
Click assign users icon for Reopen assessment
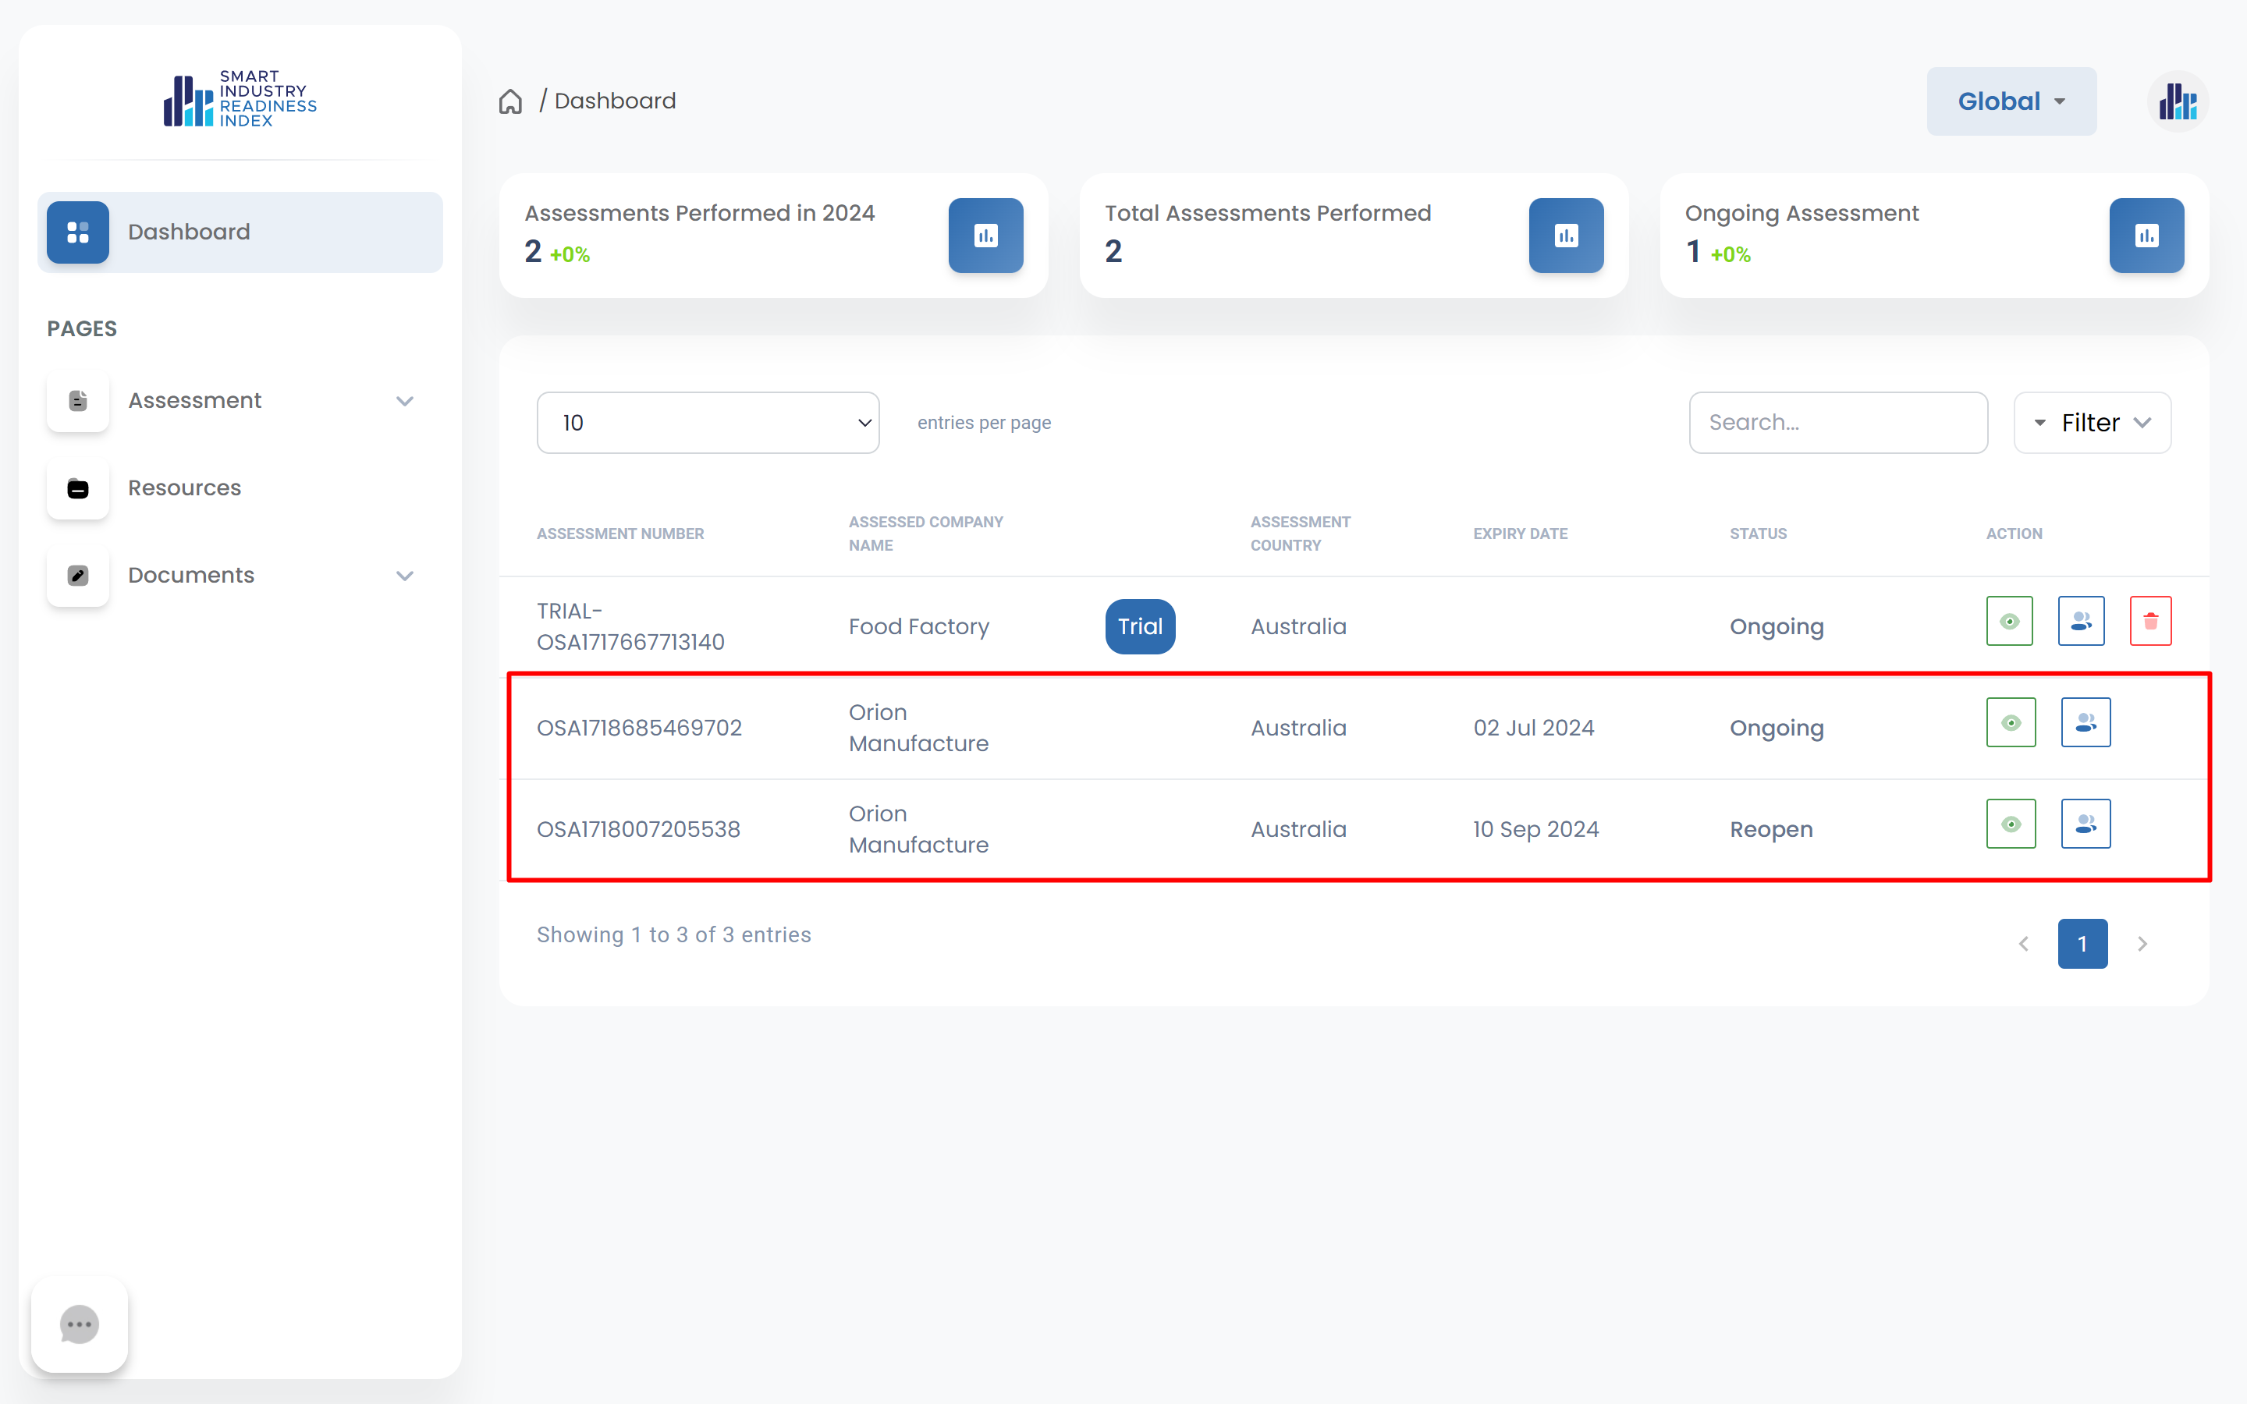2085,824
